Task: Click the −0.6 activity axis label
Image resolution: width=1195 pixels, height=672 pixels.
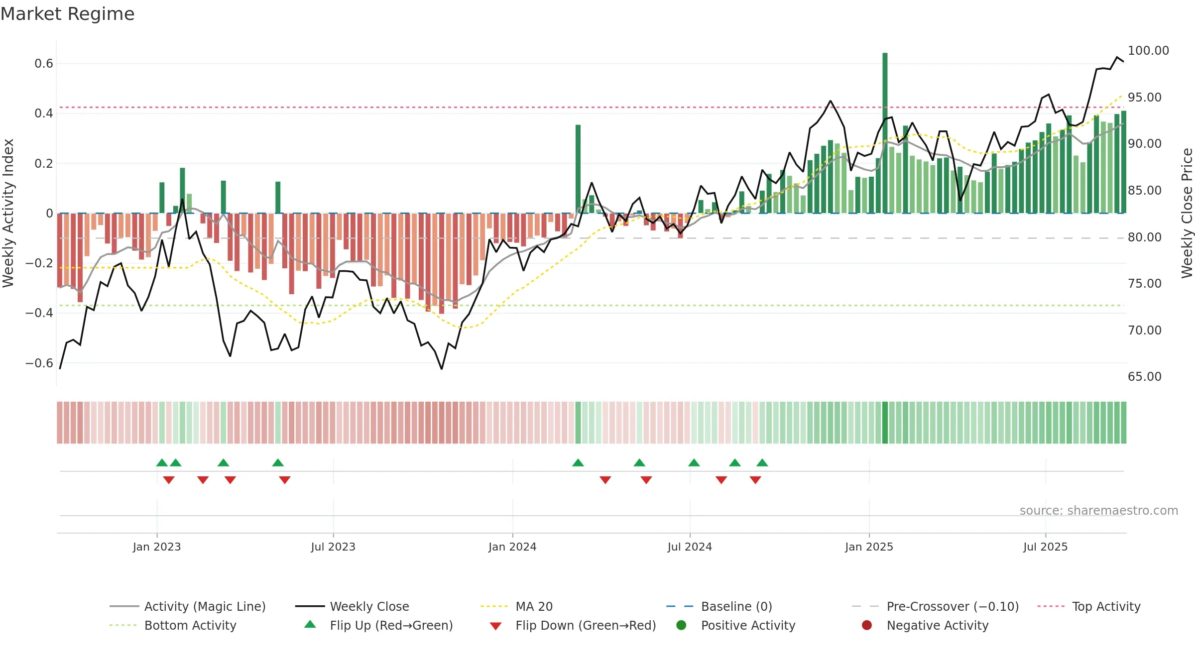Action: pos(39,363)
